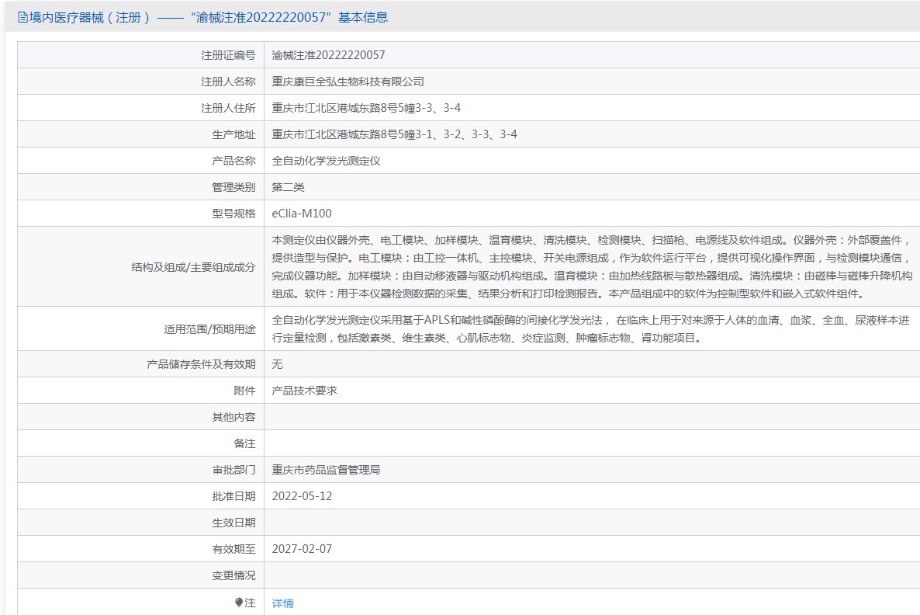Click the bullet icon next to 注
This screenshot has height=615, width=920.
pyautogui.click(x=239, y=603)
